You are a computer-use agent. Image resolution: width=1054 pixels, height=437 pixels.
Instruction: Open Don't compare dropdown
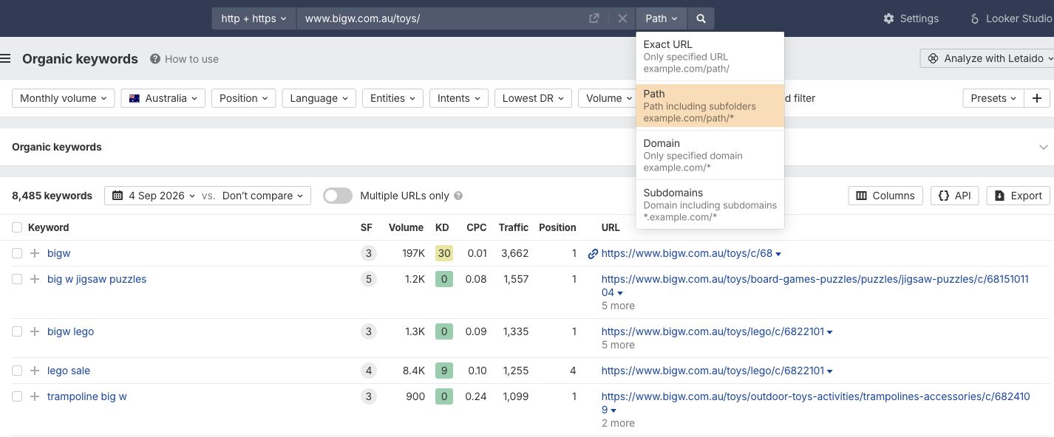click(x=262, y=196)
